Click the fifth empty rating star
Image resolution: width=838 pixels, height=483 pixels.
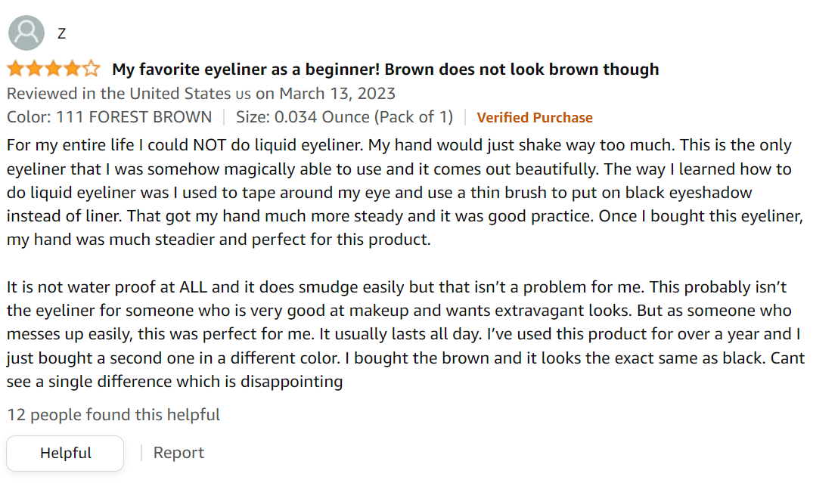pyautogui.click(x=92, y=70)
